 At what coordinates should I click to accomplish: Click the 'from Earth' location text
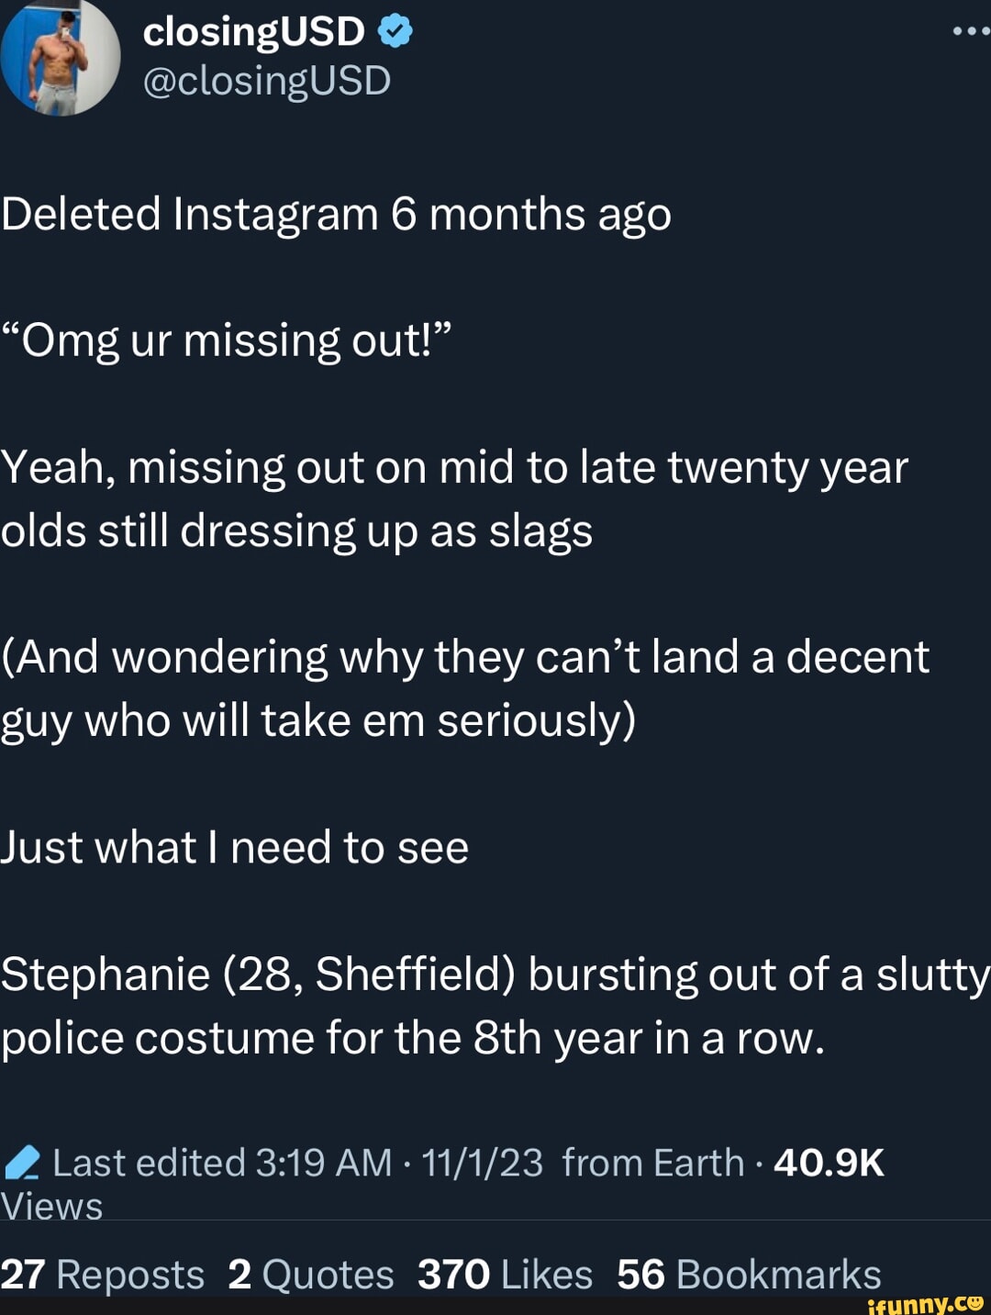(652, 1163)
